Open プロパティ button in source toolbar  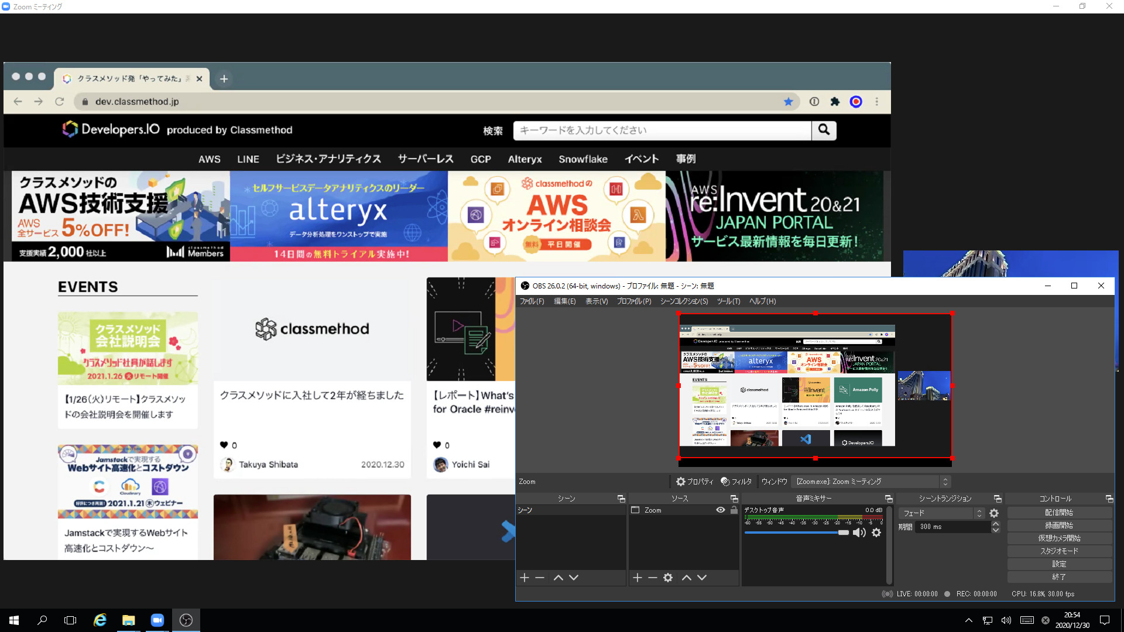695,482
